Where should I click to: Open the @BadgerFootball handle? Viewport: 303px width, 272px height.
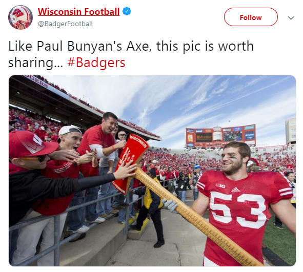pos(65,24)
